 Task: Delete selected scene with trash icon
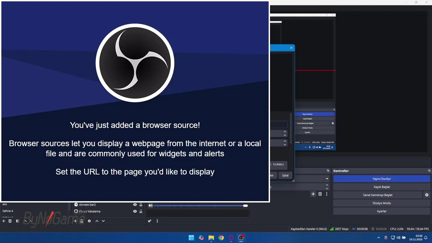tap(10, 221)
